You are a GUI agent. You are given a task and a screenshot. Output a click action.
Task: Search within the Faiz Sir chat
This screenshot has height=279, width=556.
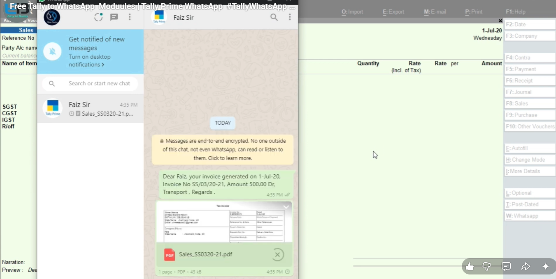click(274, 17)
